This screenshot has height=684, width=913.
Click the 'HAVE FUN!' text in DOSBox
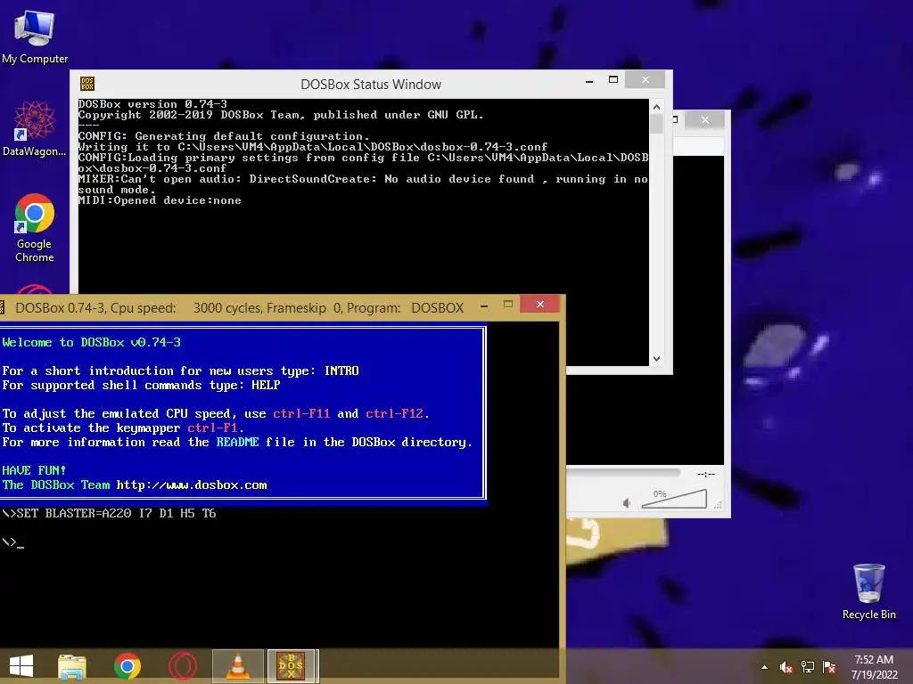pyautogui.click(x=34, y=470)
